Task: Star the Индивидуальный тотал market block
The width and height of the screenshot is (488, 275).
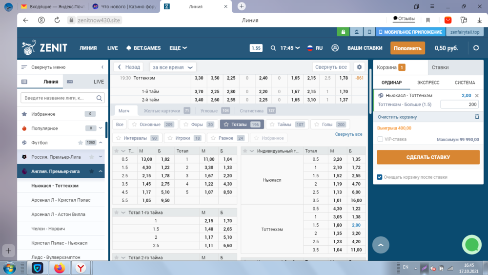Action: click(x=245, y=151)
